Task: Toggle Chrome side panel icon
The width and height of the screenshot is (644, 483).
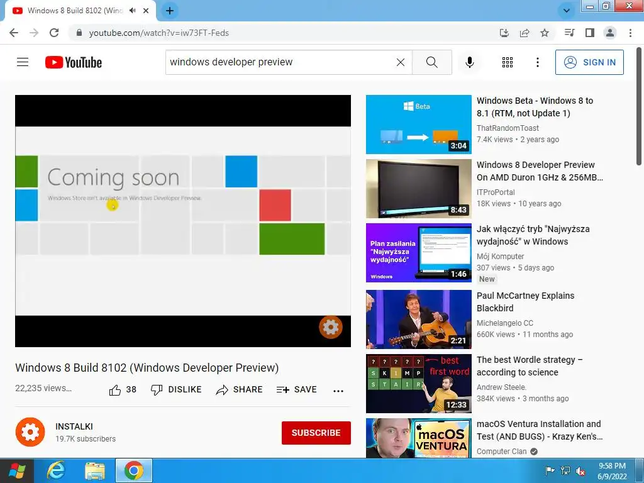Action: (590, 33)
